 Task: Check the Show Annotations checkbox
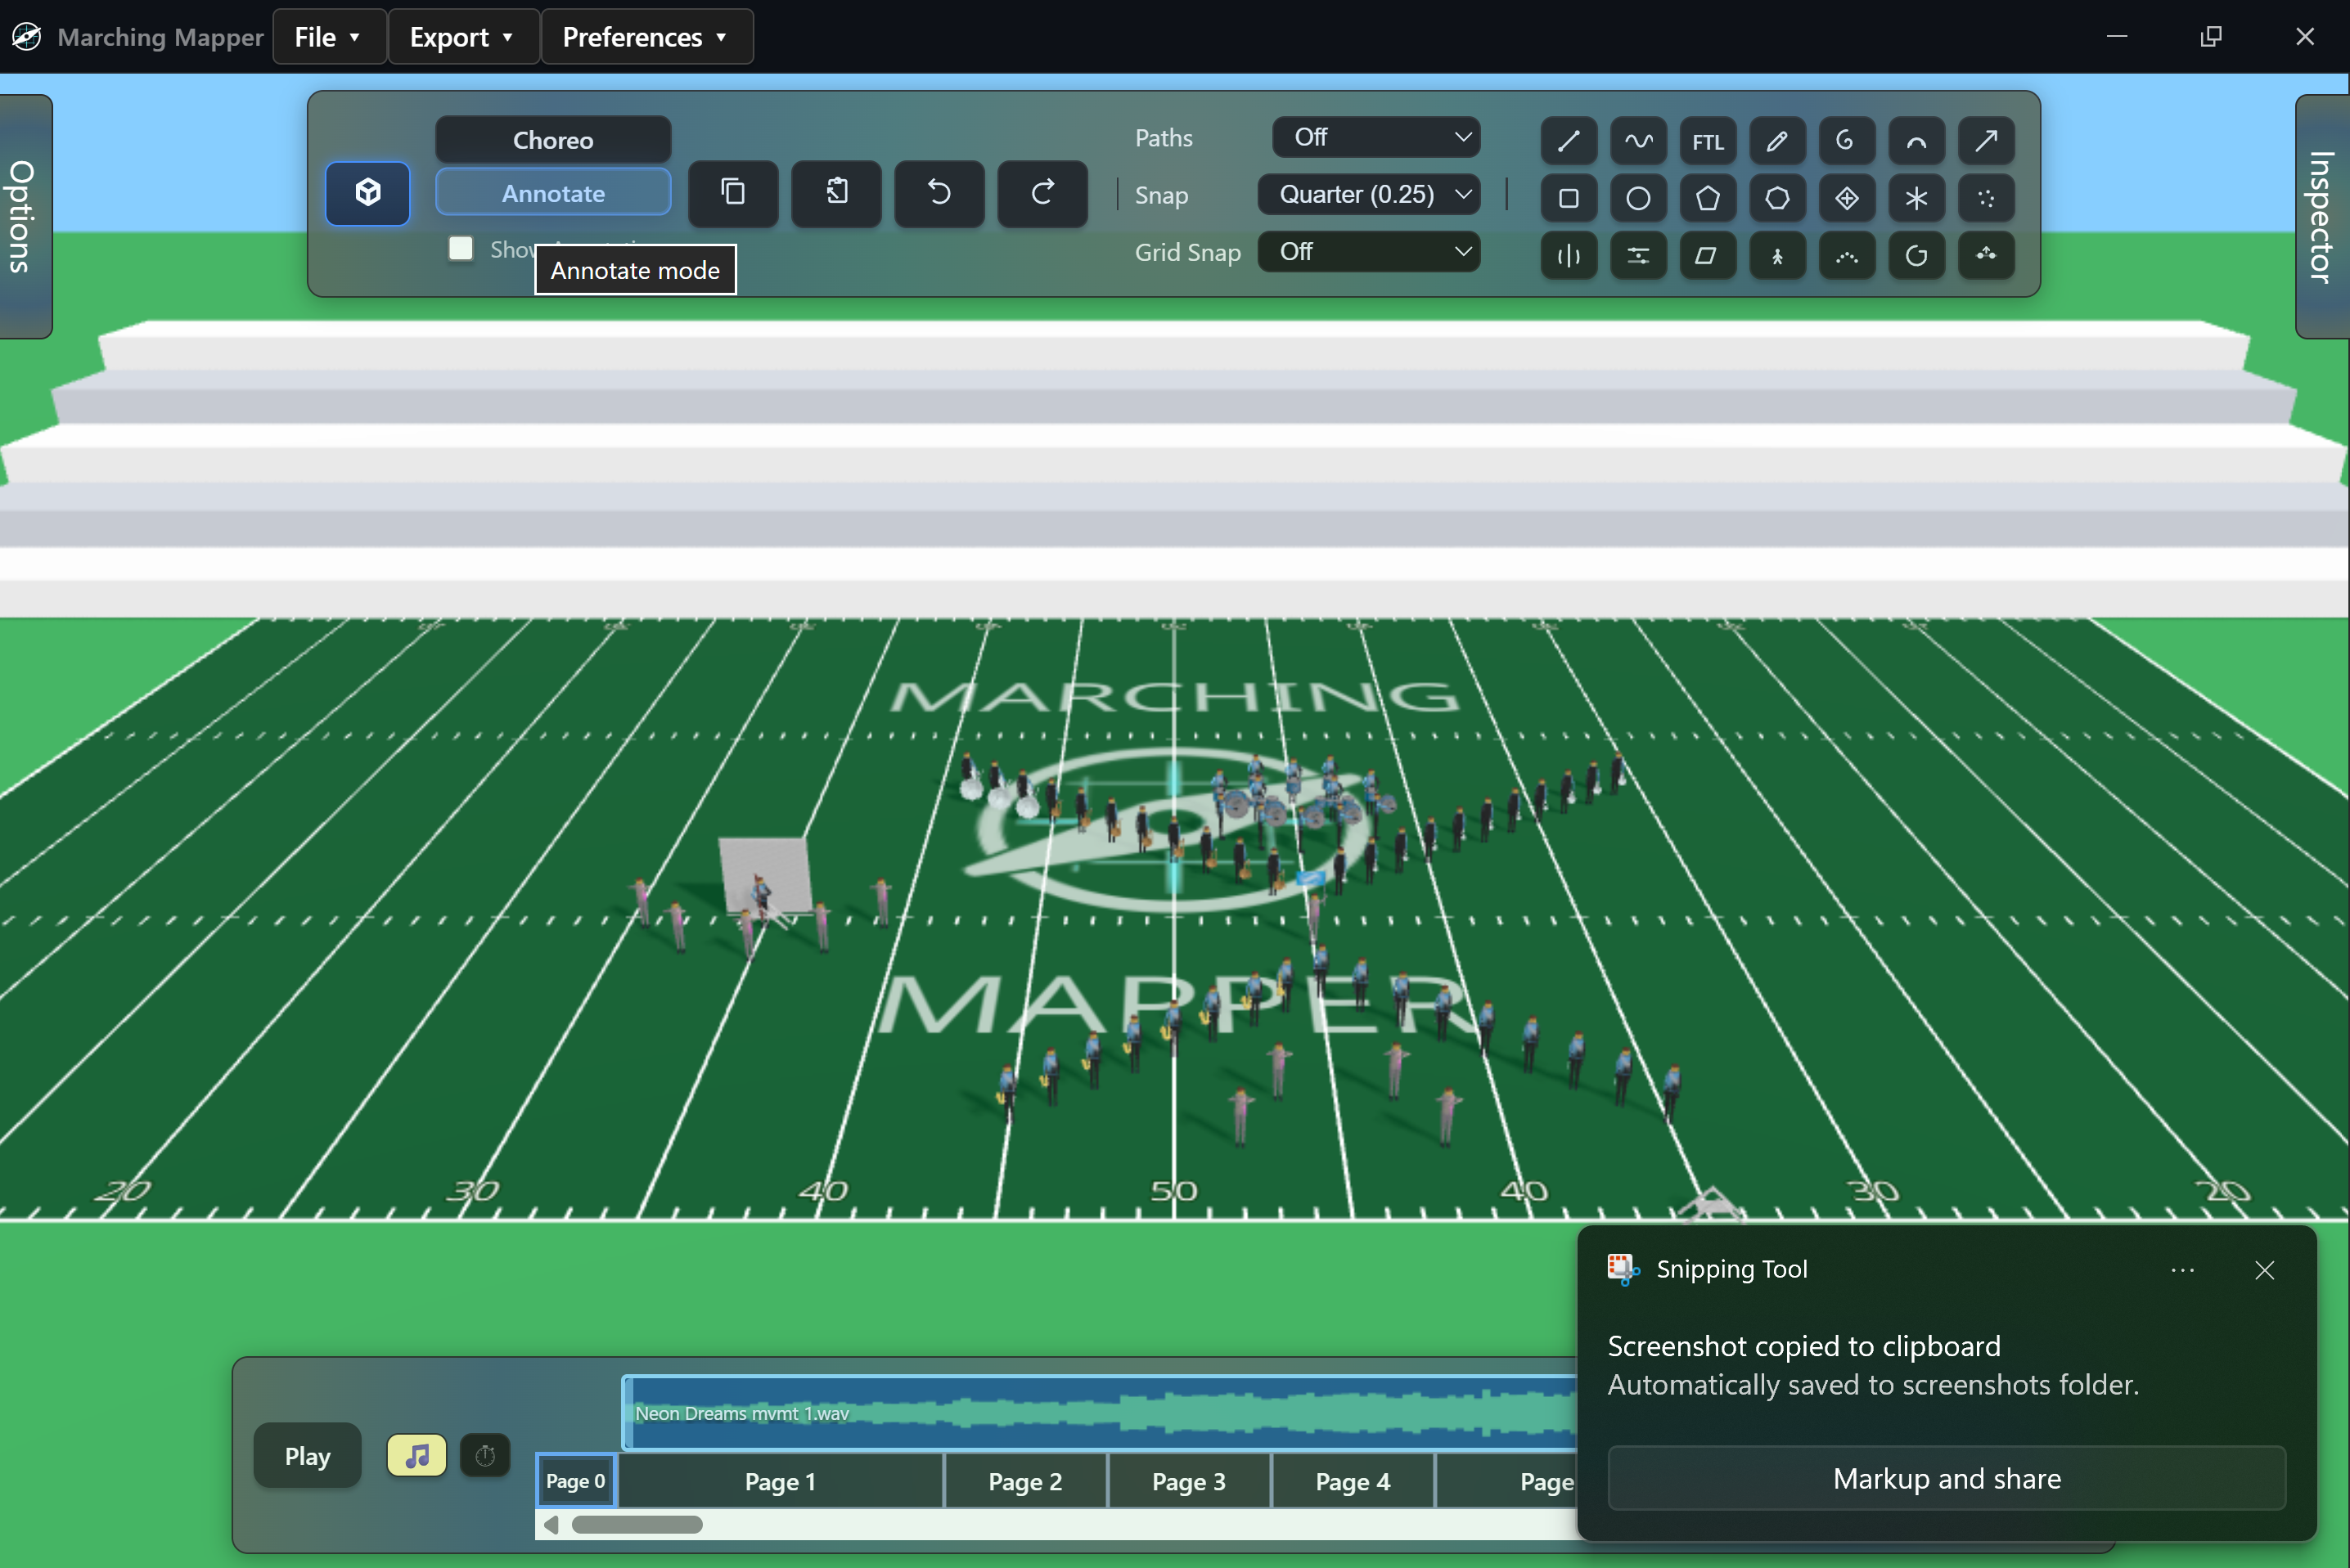[x=460, y=248]
